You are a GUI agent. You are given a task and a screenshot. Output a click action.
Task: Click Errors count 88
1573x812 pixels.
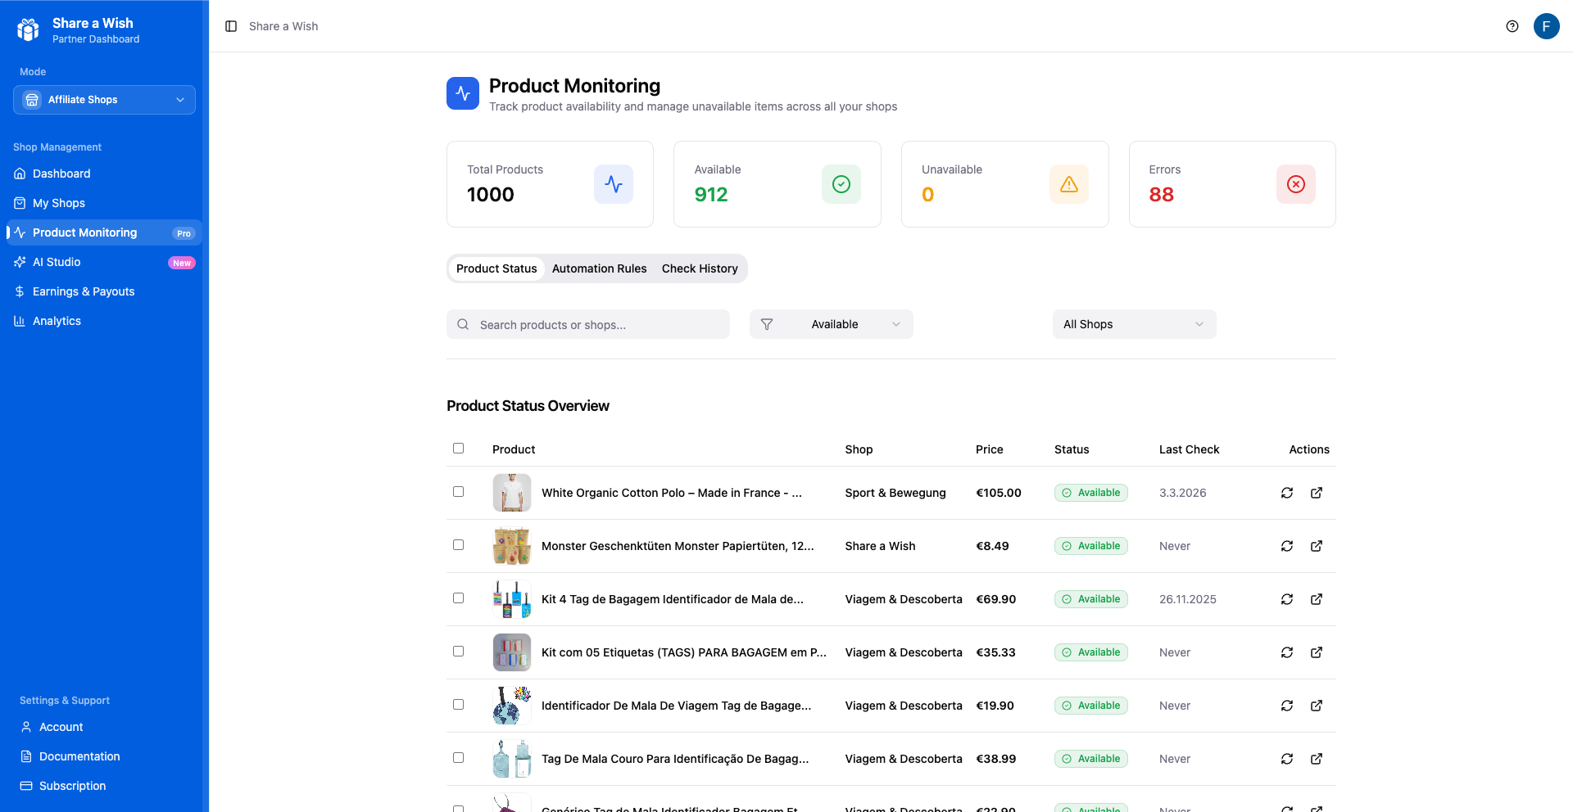click(x=1161, y=195)
